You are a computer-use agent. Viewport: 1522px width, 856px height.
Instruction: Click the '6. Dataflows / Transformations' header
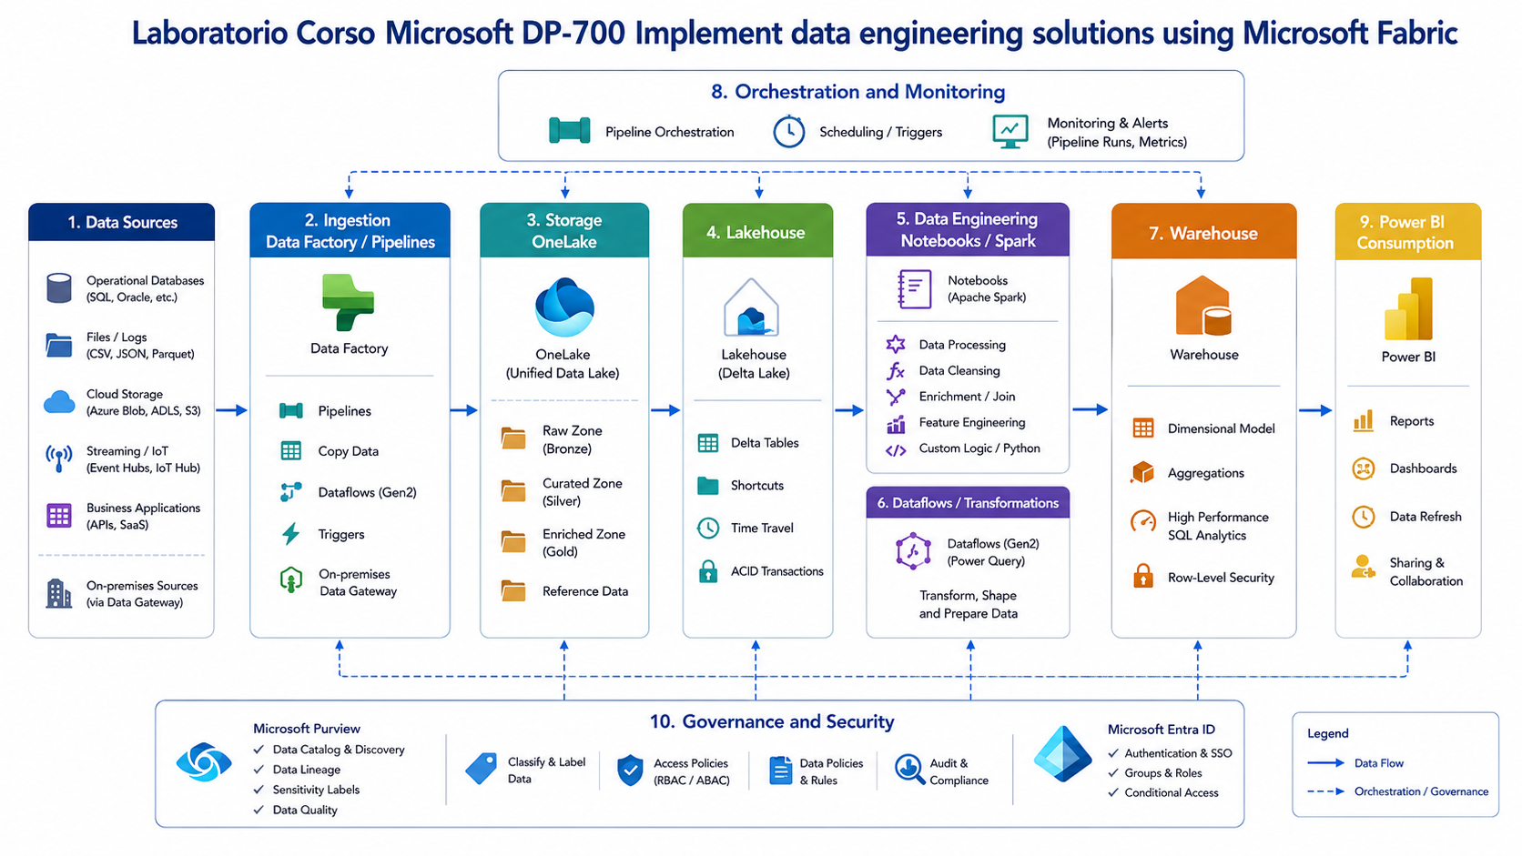[968, 502]
